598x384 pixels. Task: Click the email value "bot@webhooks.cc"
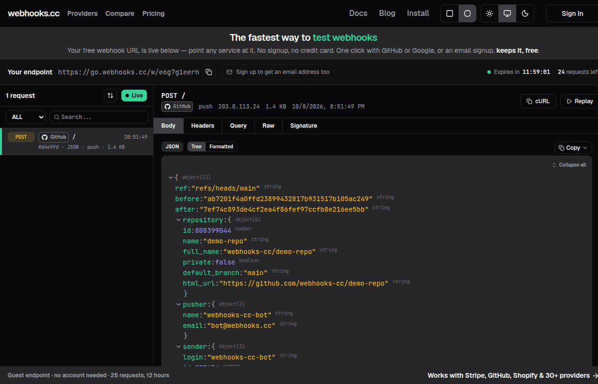click(x=241, y=325)
